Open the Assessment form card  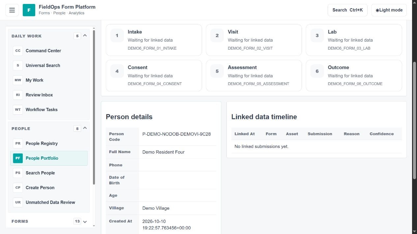pos(254,76)
